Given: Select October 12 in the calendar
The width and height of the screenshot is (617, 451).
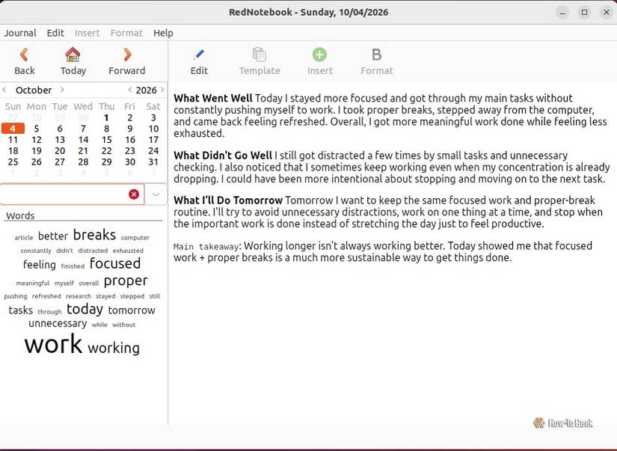Looking at the screenshot, I should pyautogui.click(x=37, y=140).
